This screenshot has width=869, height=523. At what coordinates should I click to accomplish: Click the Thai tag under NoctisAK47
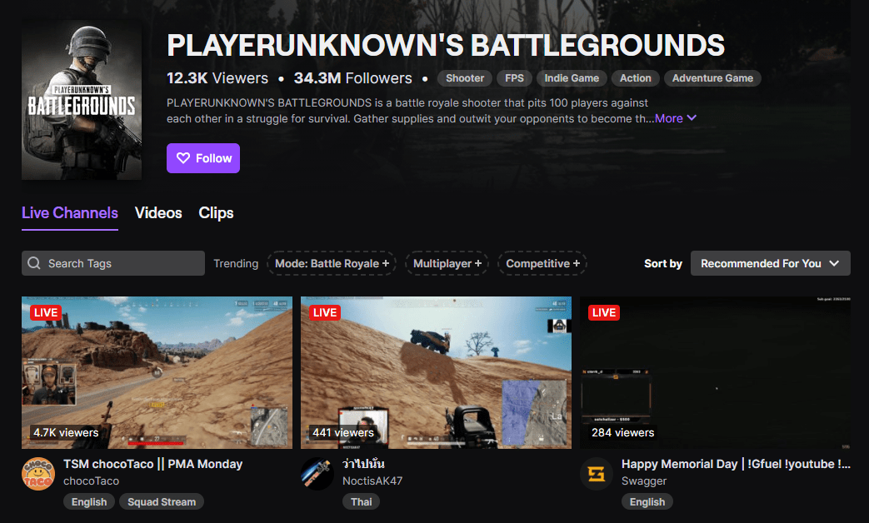click(362, 502)
